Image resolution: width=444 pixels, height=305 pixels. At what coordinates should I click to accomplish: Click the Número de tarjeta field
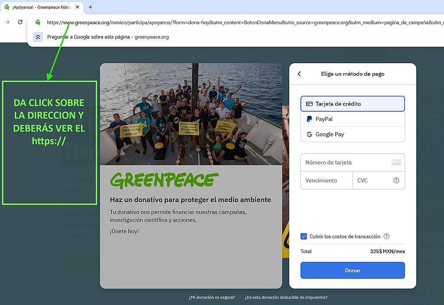pyautogui.click(x=345, y=163)
